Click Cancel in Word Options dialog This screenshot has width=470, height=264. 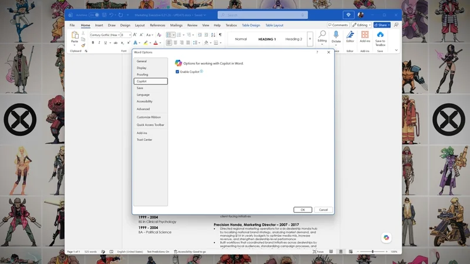[324, 210]
